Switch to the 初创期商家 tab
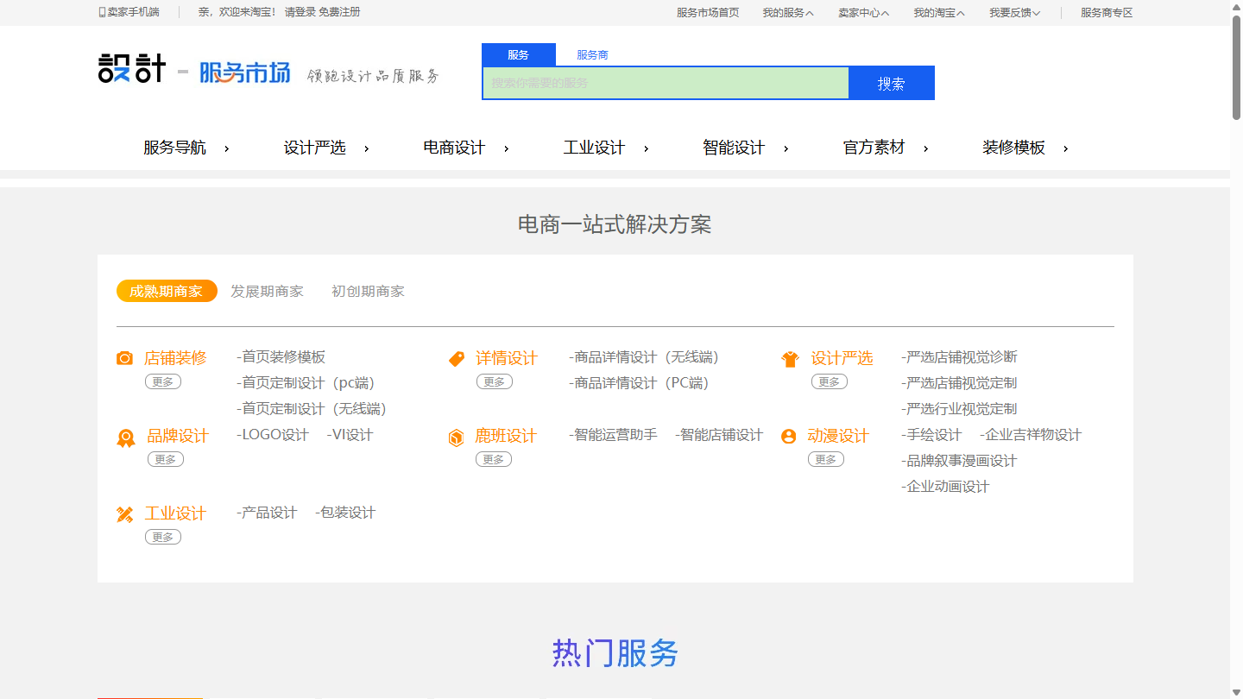The image size is (1243, 699). (x=368, y=291)
